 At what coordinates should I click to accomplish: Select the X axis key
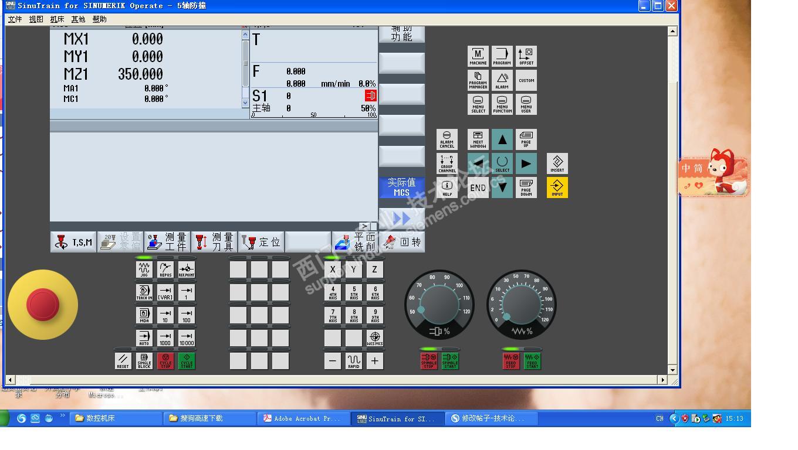click(x=333, y=270)
